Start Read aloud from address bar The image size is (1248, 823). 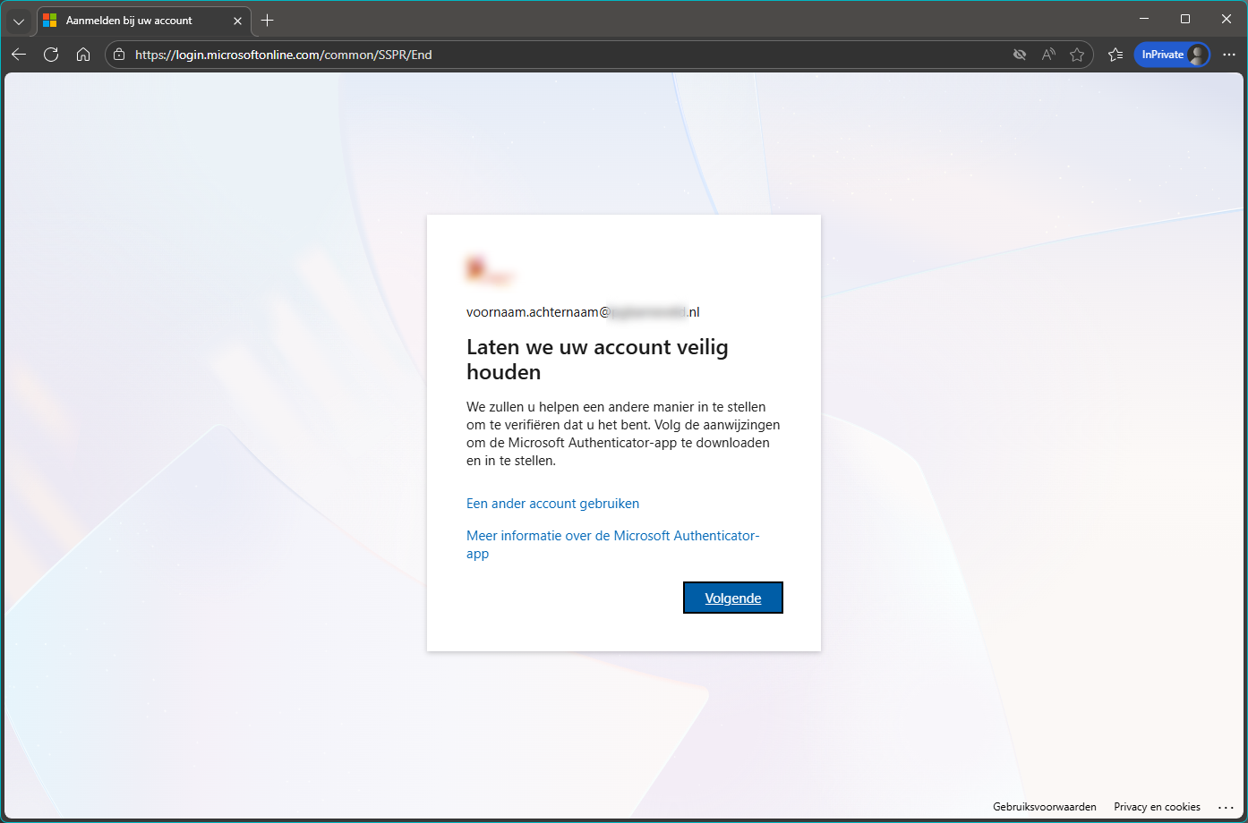1047,55
